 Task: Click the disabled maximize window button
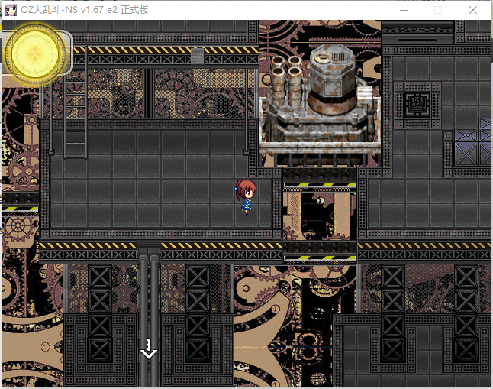(438, 10)
